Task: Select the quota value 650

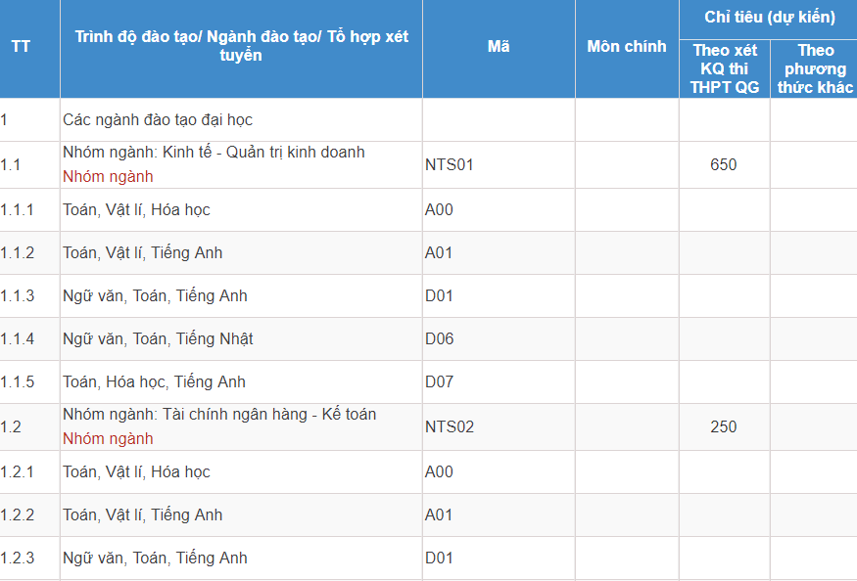Action: (724, 164)
